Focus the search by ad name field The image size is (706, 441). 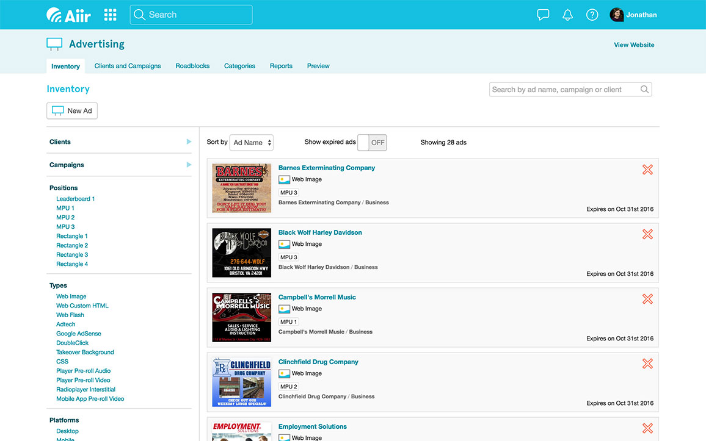570,90
